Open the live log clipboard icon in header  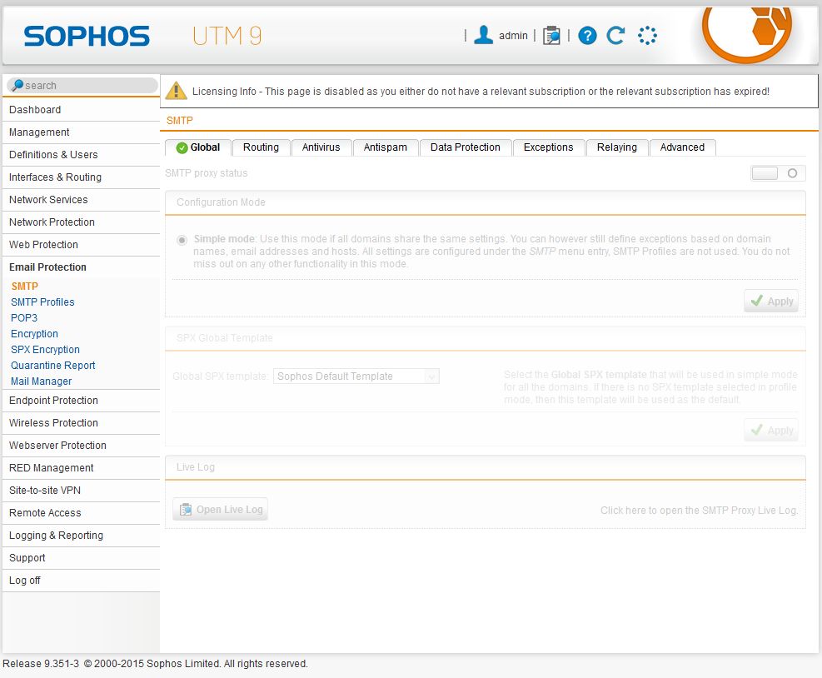[551, 36]
